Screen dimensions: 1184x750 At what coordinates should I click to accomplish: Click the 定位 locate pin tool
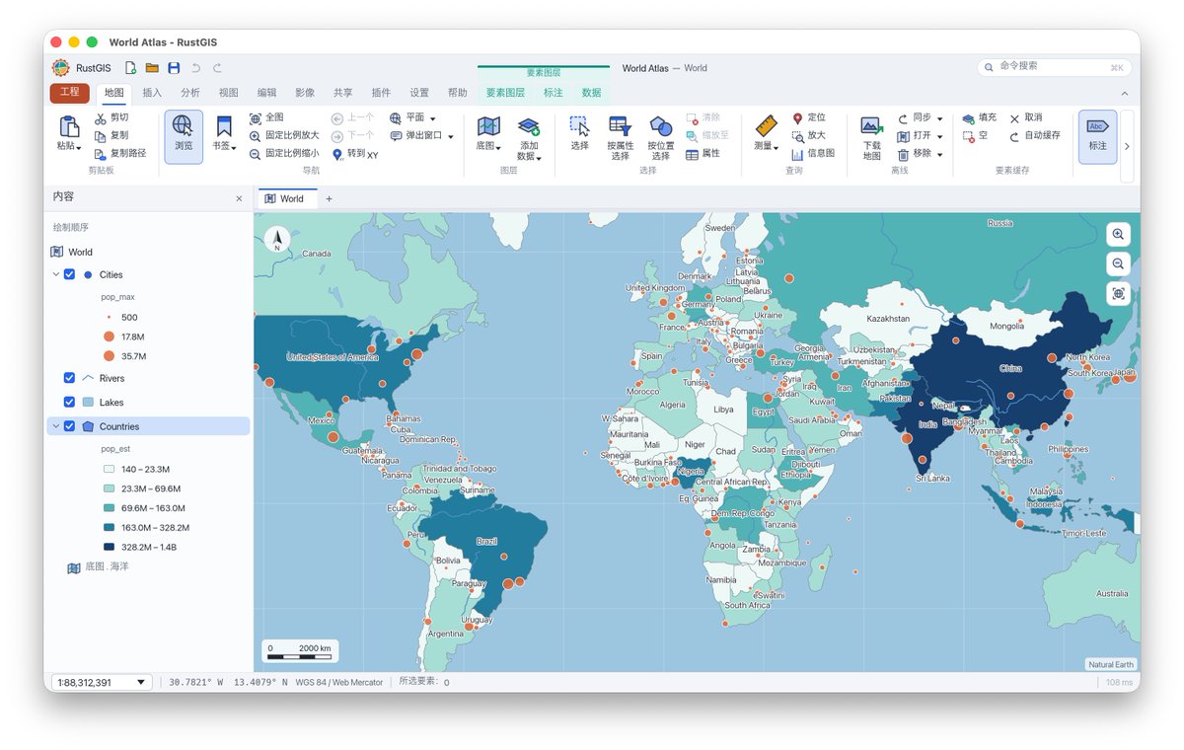[809, 117]
